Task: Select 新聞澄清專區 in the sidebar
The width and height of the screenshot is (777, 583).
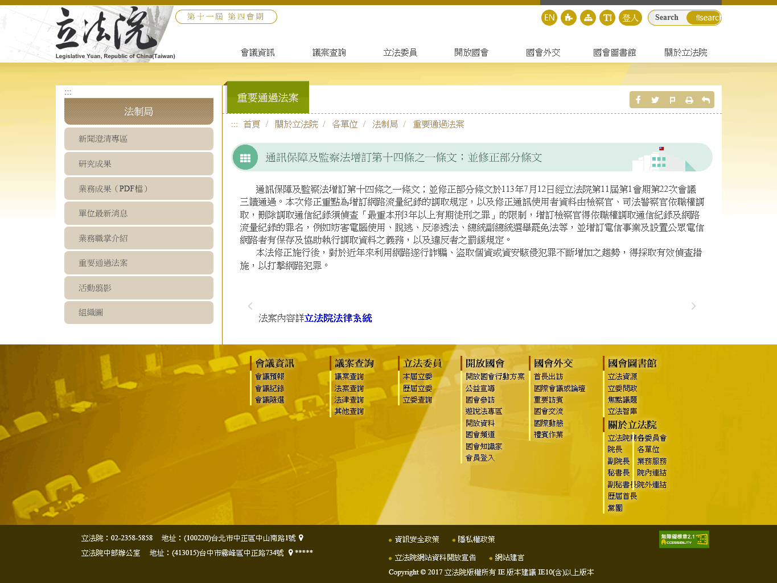Action: pos(139,139)
